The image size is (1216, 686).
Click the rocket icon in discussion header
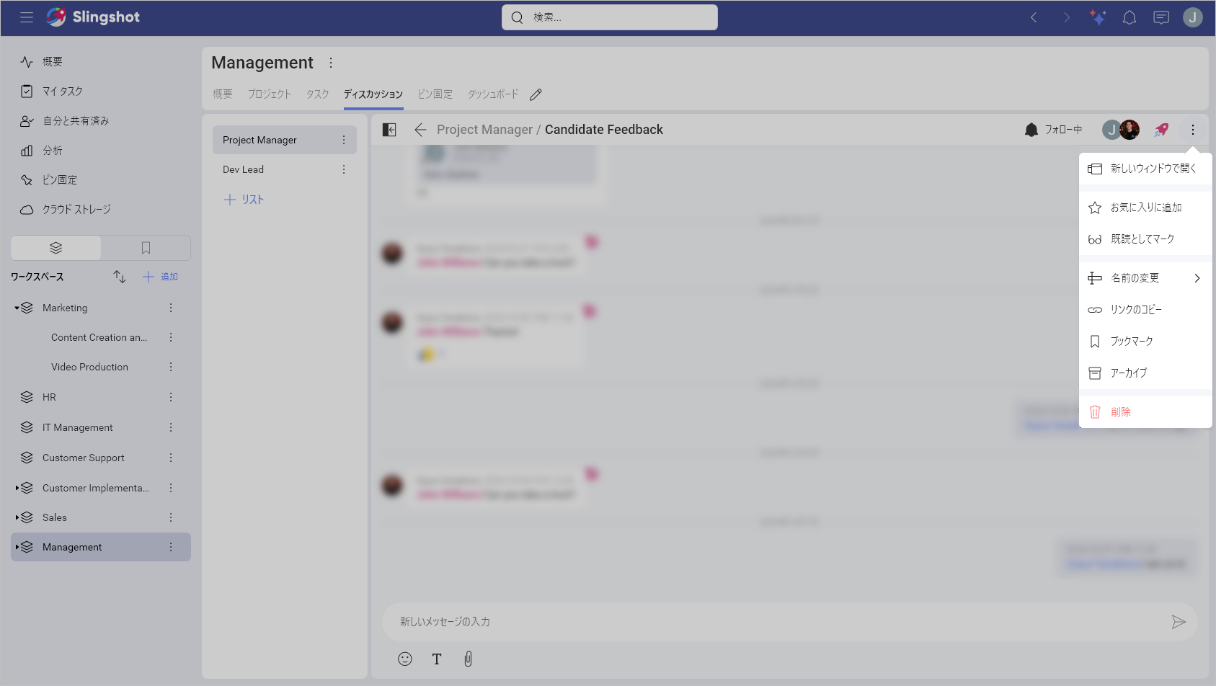1161,130
